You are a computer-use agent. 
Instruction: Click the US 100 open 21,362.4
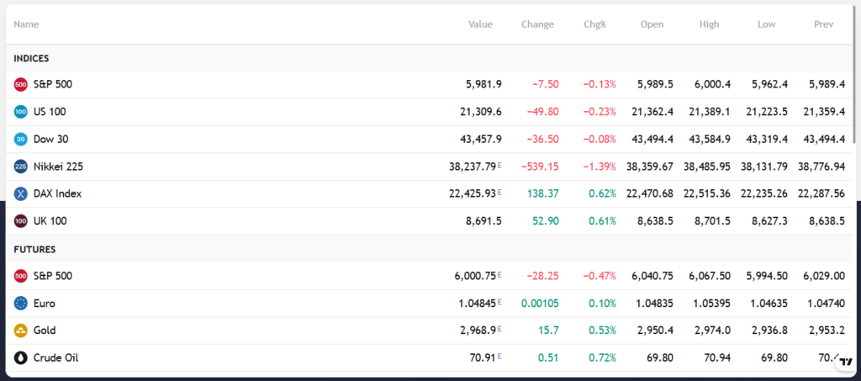[x=652, y=112]
